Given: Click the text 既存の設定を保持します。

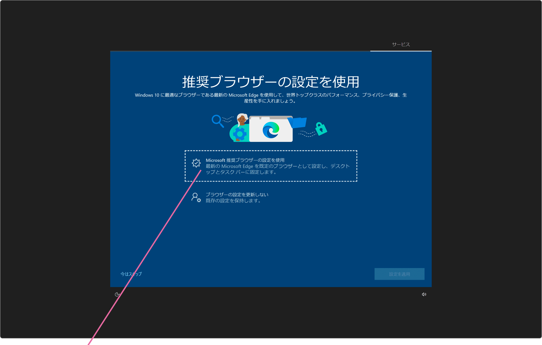Looking at the screenshot, I should point(234,201).
